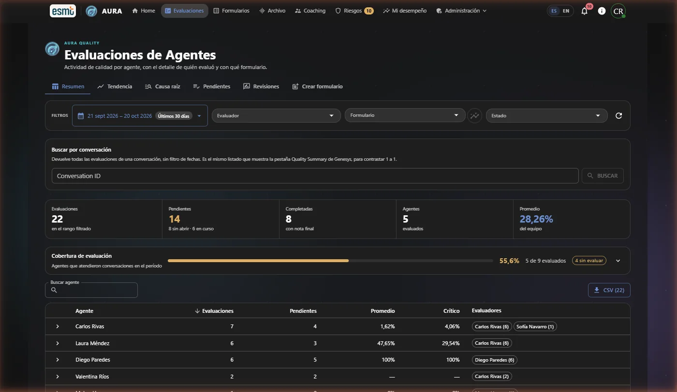This screenshot has width=677, height=392.
Task: Switch language to ES
Action: (x=554, y=11)
